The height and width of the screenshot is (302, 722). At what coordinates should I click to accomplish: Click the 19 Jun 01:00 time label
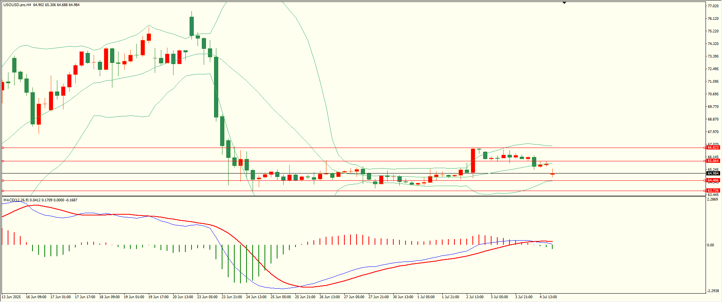[x=134, y=297]
